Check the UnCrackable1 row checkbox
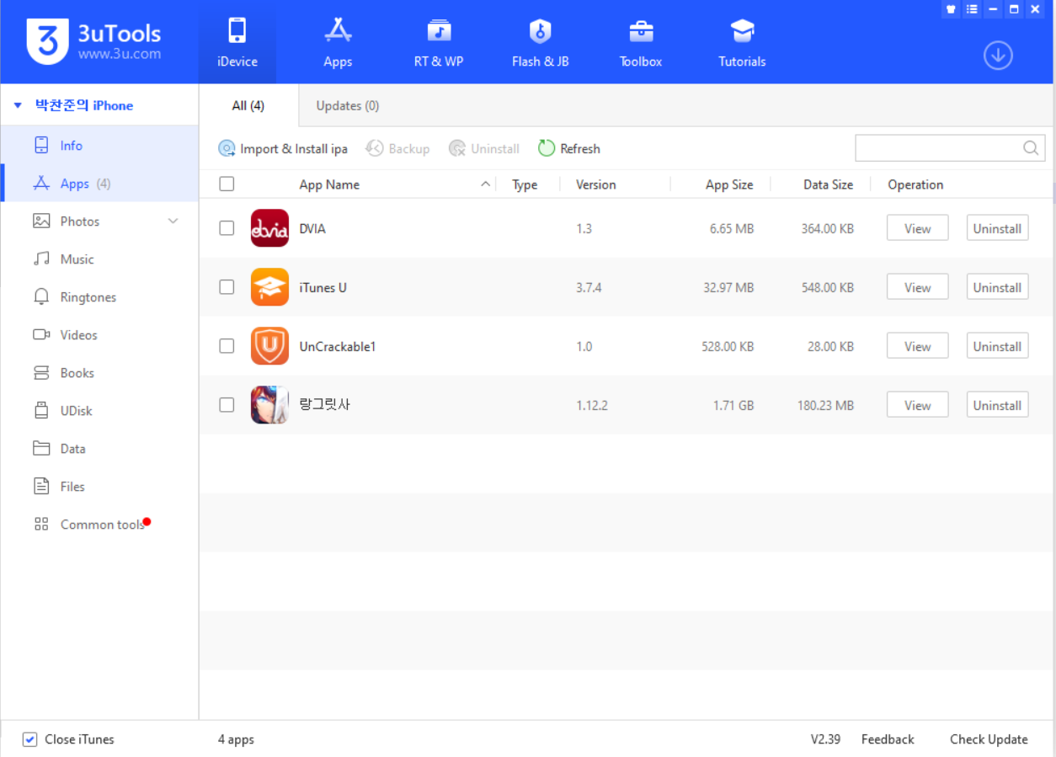 pyautogui.click(x=227, y=346)
